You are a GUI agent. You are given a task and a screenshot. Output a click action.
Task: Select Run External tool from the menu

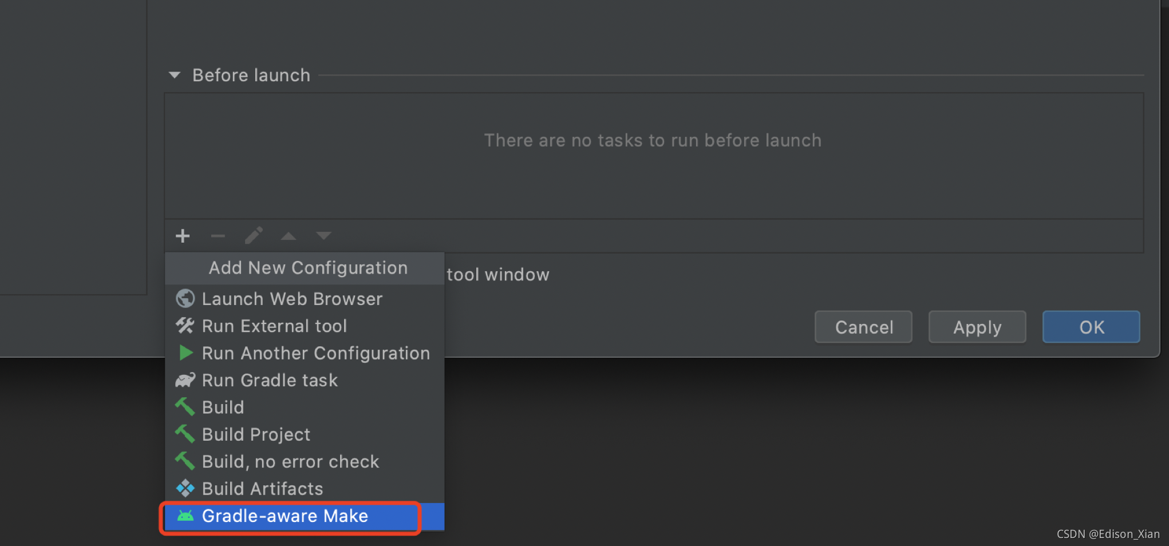tap(274, 326)
